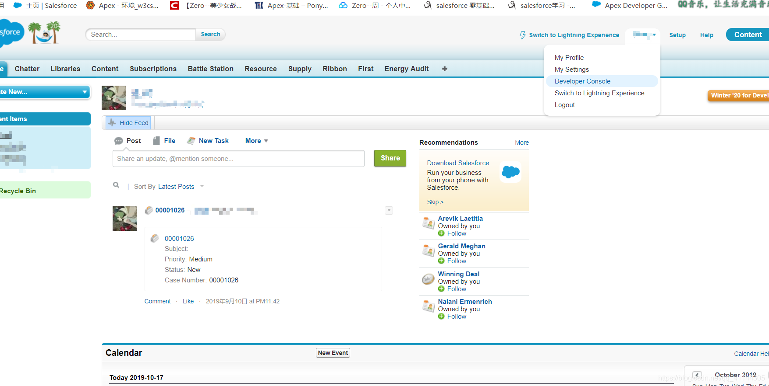Open the Content tab in the navigation bar
Image resolution: width=769 pixels, height=386 pixels.
[x=105, y=69]
